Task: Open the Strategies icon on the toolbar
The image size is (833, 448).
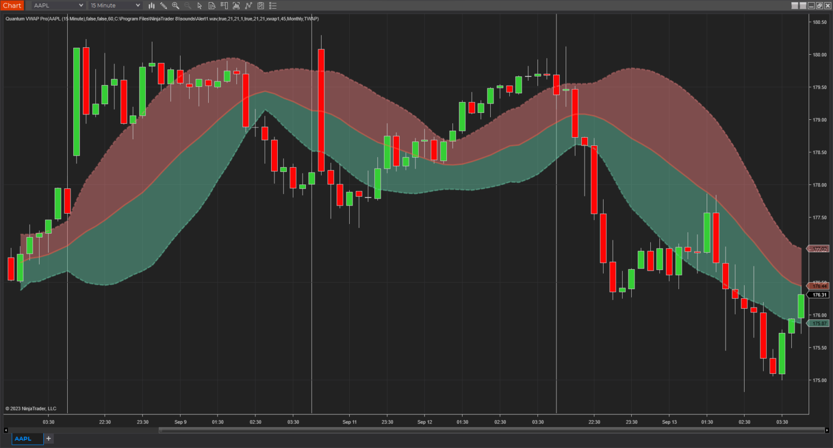Action: tap(248, 5)
